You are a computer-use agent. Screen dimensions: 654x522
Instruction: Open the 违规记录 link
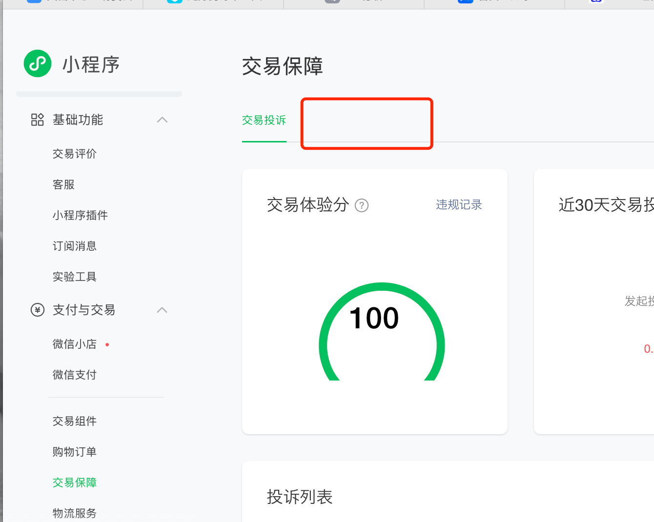tap(459, 204)
